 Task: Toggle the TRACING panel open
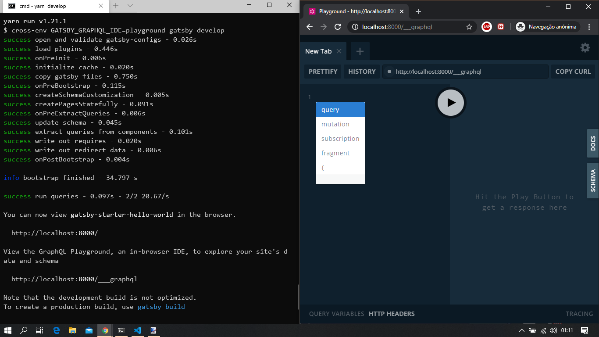579,314
